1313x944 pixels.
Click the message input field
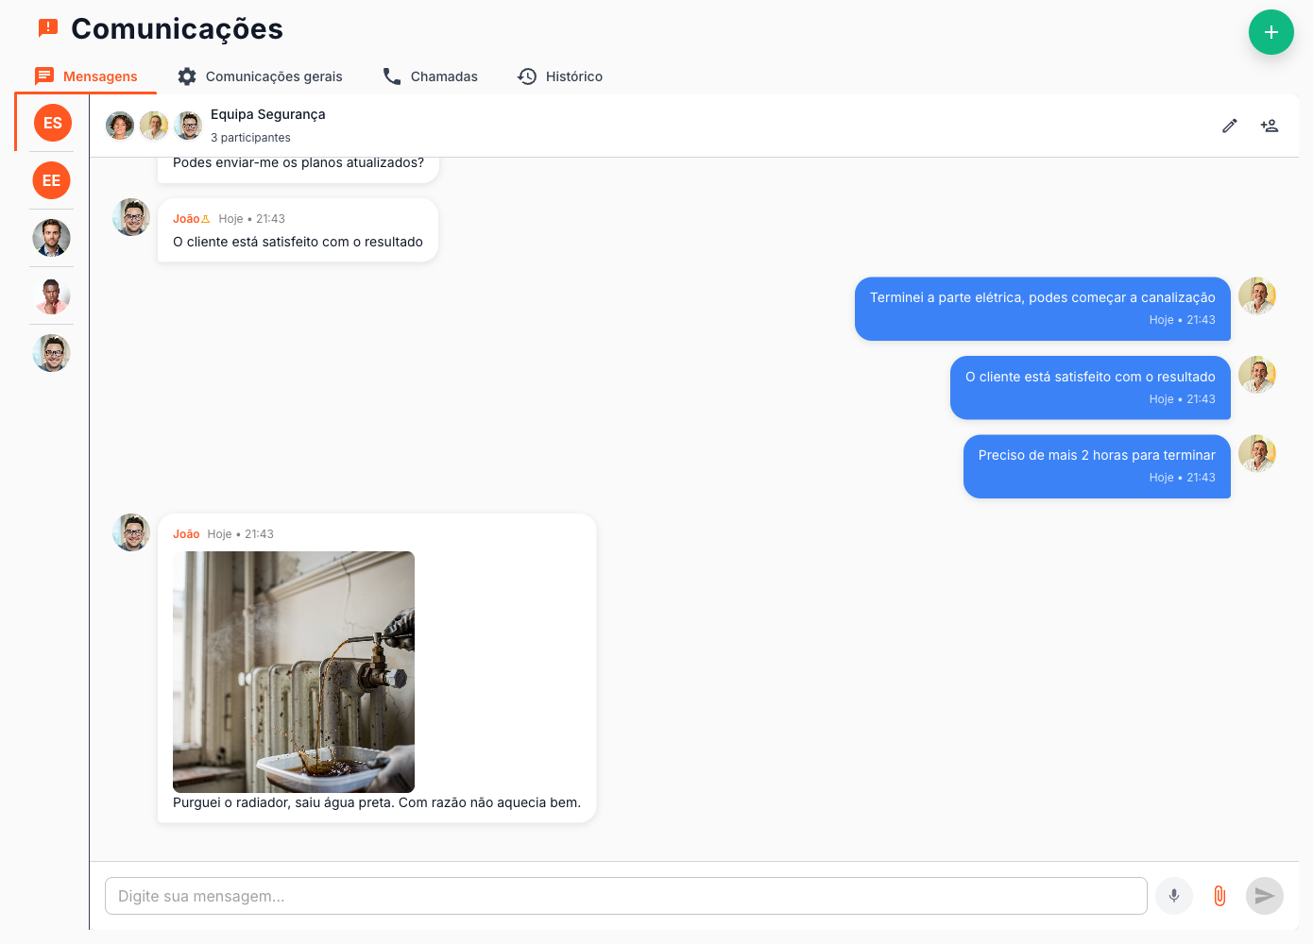click(625, 896)
